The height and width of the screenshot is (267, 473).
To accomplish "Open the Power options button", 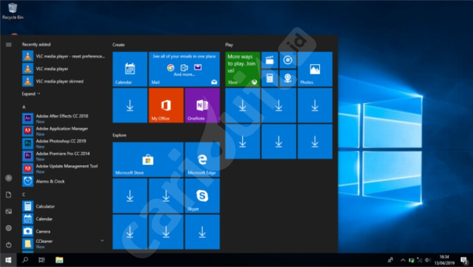I will (x=8, y=245).
